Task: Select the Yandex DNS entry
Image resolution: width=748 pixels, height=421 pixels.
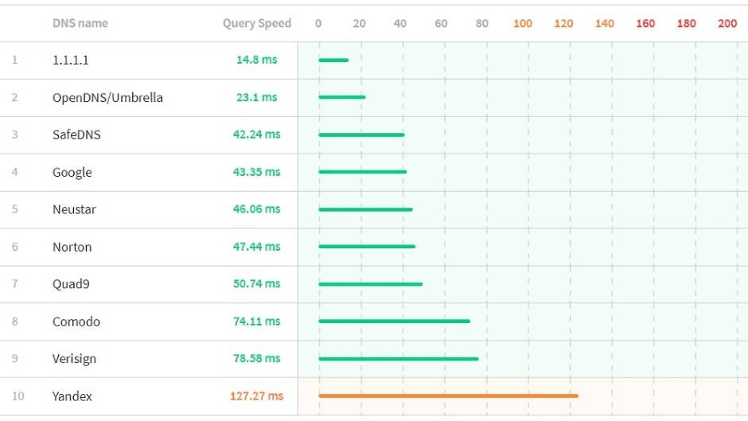Action: (x=72, y=396)
